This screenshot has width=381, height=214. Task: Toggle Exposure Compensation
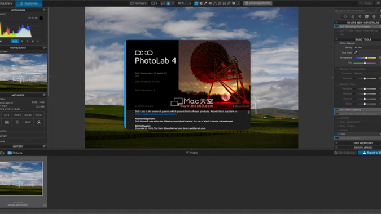pos(337,69)
